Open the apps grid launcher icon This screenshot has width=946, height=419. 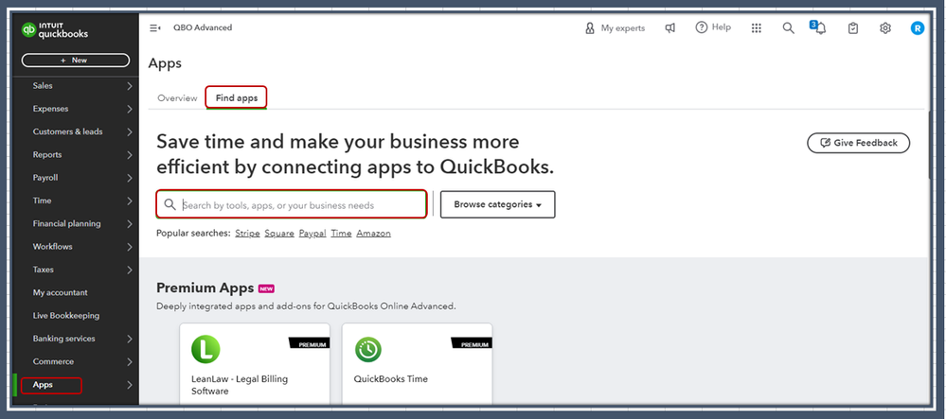(x=756, y=28)
